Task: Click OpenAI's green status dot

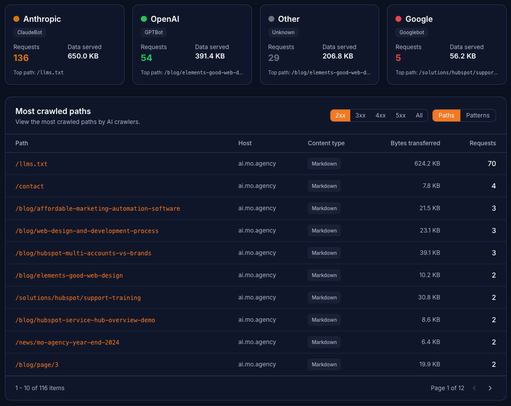Action: click(x=144, y=19)
